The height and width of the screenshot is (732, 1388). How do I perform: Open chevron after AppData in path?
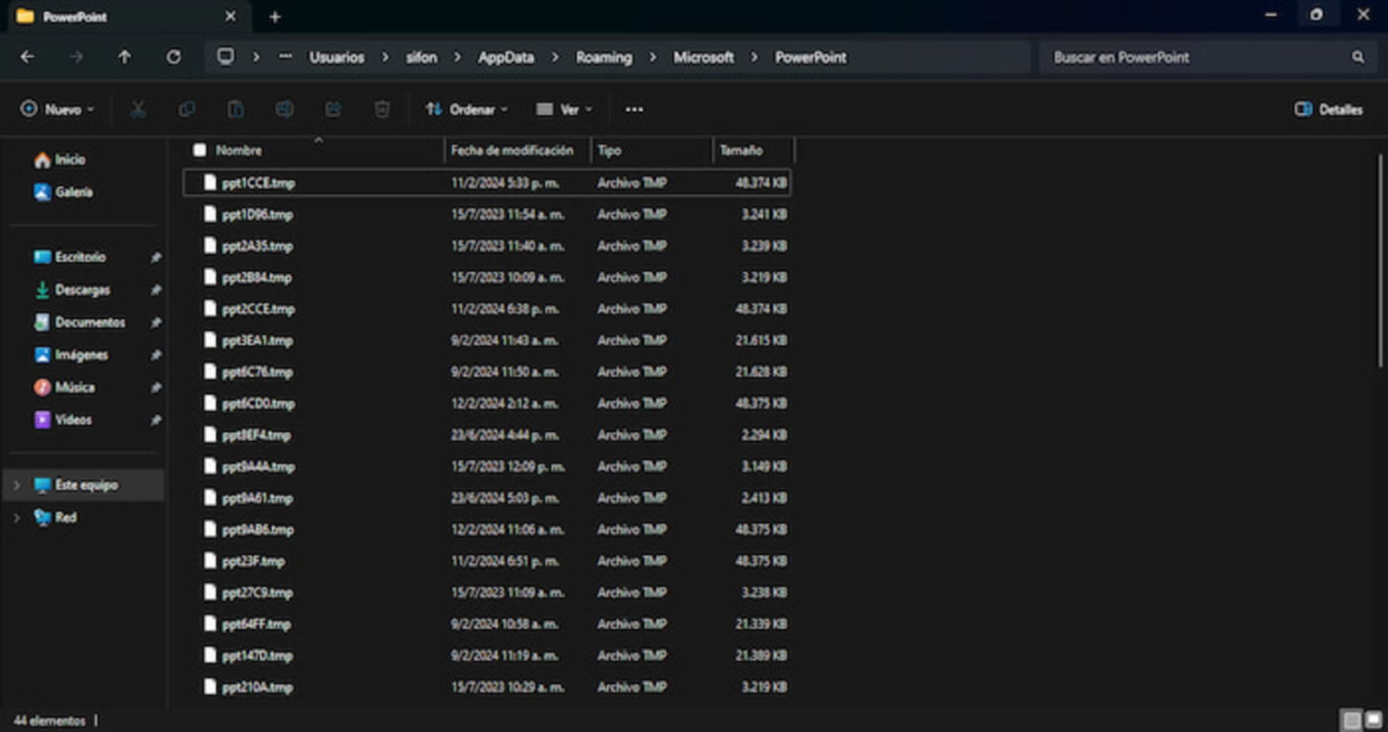555,57
